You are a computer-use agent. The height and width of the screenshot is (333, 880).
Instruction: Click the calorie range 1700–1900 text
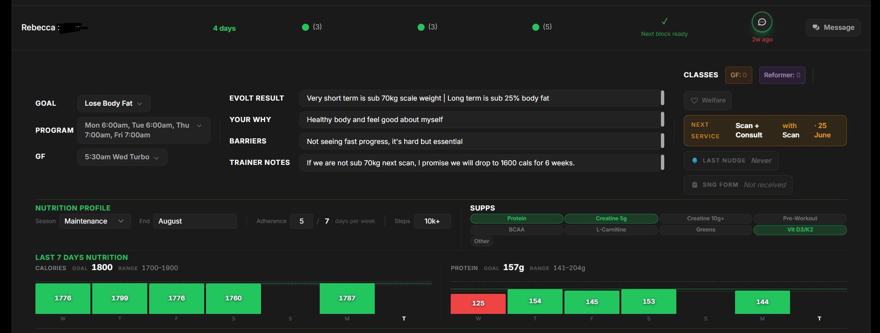(160, 268)
